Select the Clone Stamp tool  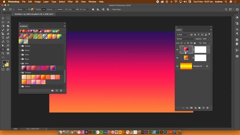[3, 34]
